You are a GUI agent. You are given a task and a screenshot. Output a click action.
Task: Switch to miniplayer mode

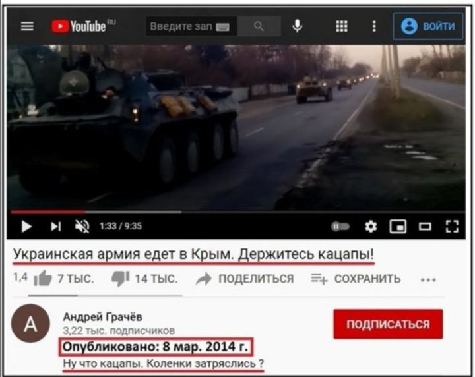[398, 227]
